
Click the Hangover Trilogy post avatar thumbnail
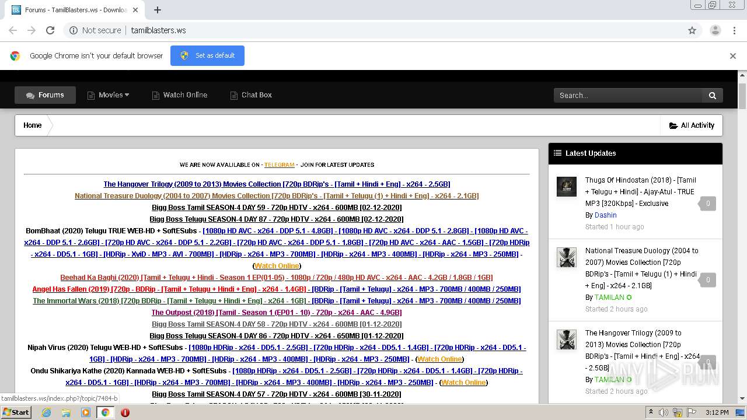click(x=566, y=339)
